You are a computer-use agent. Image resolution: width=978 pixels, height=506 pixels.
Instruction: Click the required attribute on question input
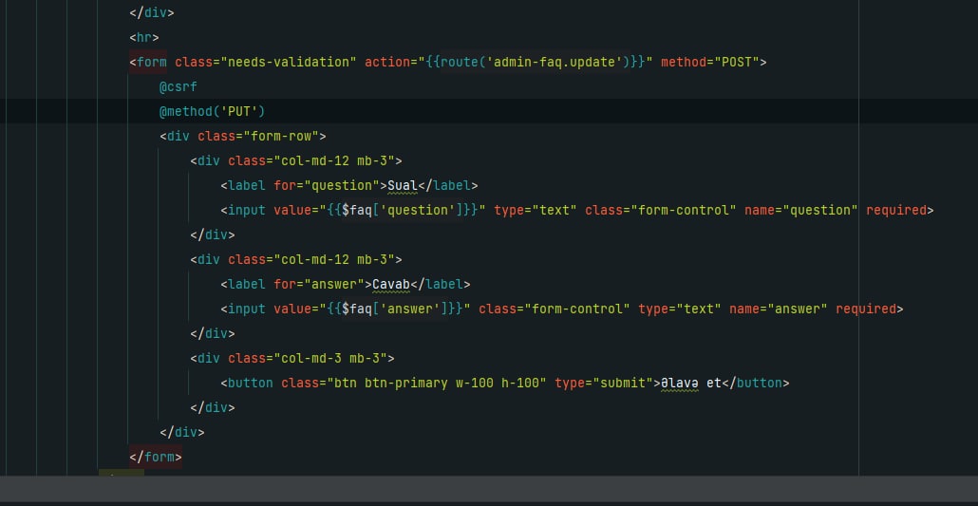tap(896, 210)
